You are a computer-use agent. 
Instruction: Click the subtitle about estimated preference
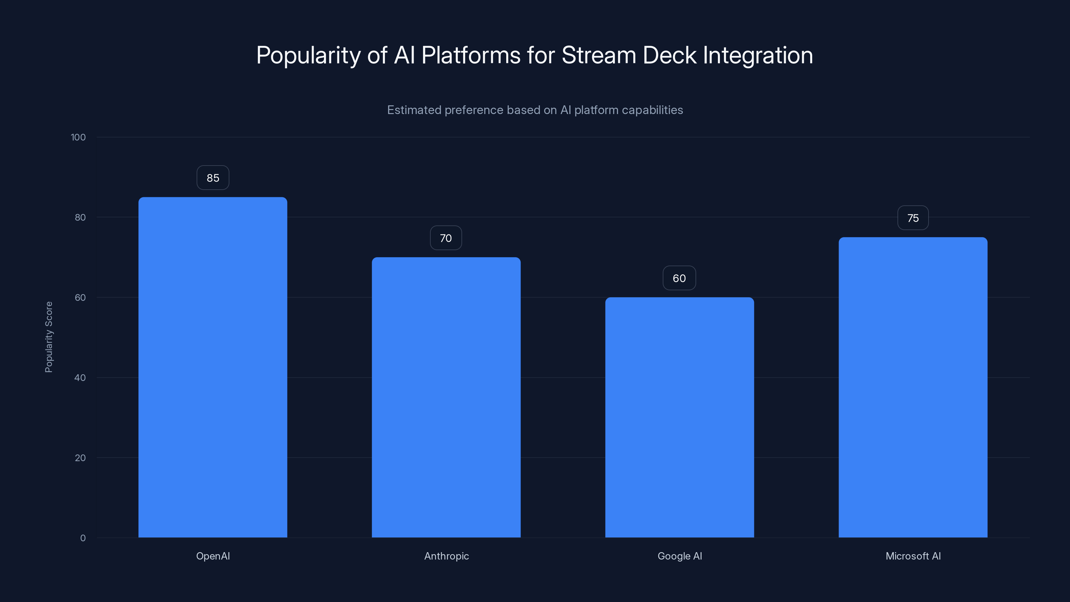click(x=535, y=110)
